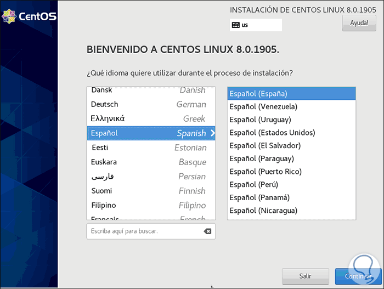Choose Español (Nicaragua) locale
The width and height of the screenshot is (384, 289).
(x=291, y=211)
